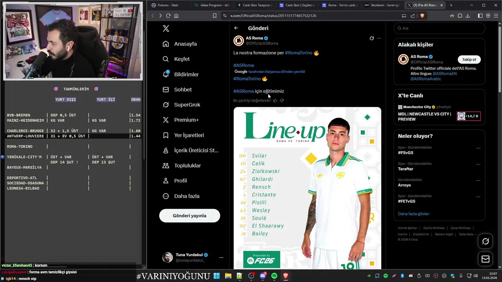Viewport: 502px width, 282px height.
Task: Bookmark this page in address bar
Action: click(215, 16)
